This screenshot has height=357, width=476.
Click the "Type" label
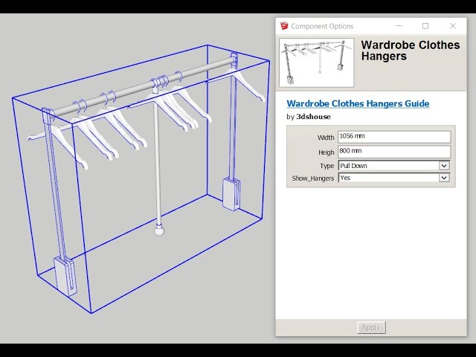pyautogui.click(x=327, y=166)
